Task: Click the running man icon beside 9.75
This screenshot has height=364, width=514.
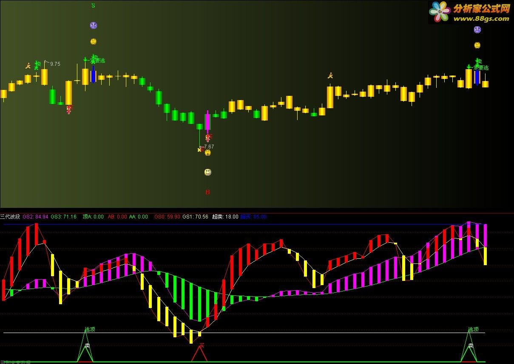Action: point(28,65)
